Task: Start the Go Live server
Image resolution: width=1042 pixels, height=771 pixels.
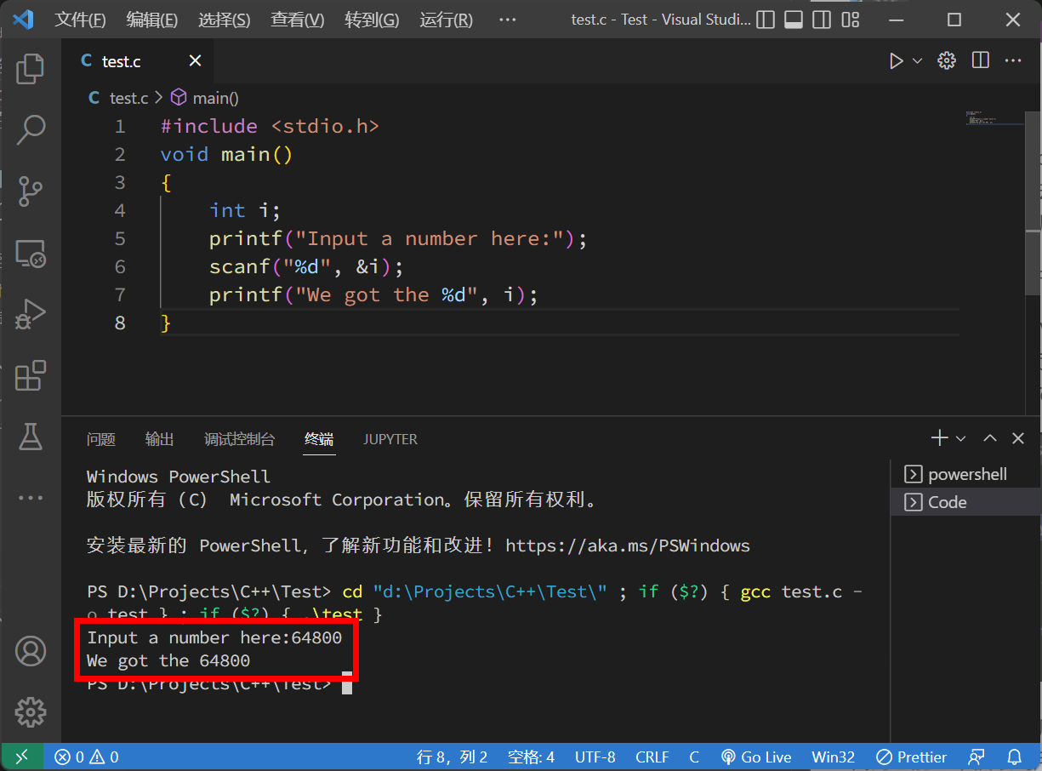Action: [x=756, y=757]
